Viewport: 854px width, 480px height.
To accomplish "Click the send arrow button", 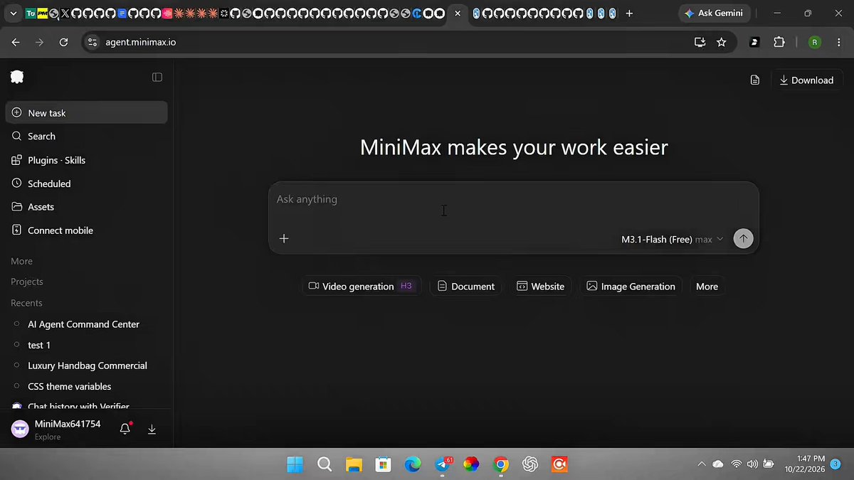I will pos(743,238).
